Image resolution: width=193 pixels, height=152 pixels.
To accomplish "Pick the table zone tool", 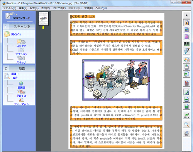I will (186, 37).
